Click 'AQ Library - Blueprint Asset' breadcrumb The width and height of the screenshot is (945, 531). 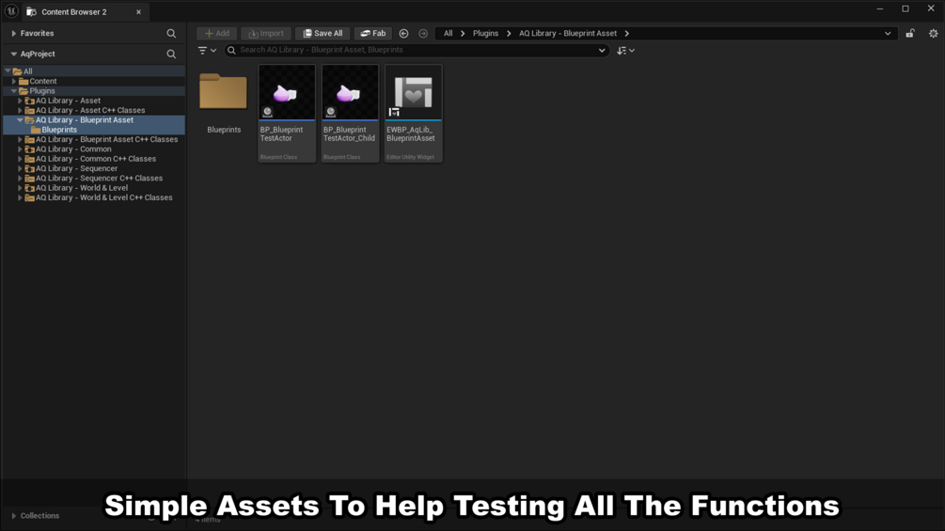point(568,34)
